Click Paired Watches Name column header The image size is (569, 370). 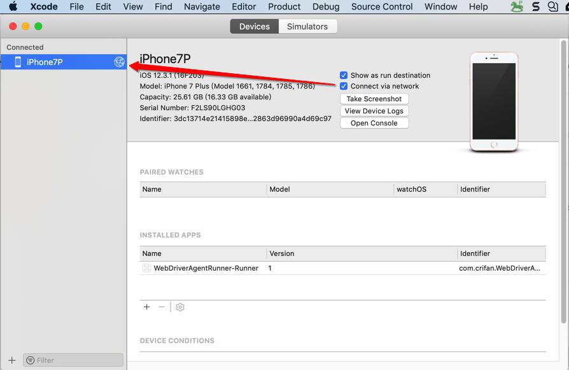203,189
